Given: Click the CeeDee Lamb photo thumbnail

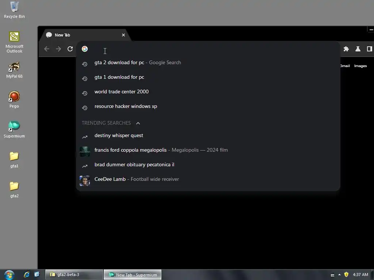Looking at the screenshot, I should (85, 181).
